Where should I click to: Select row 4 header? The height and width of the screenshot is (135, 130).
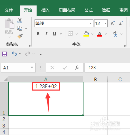point(4,132)
